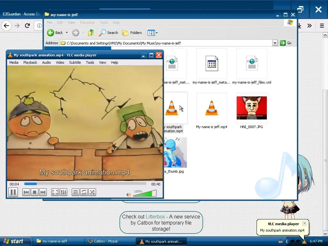Skip to next track in VLC

tap(43, 192)
